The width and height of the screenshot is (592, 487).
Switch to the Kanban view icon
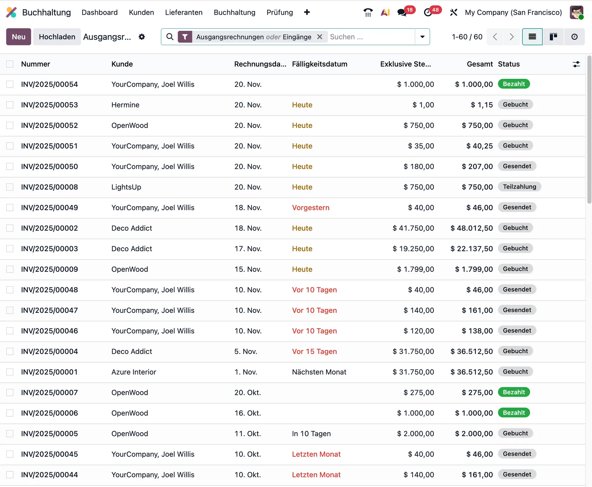click(x=553, y=37)
